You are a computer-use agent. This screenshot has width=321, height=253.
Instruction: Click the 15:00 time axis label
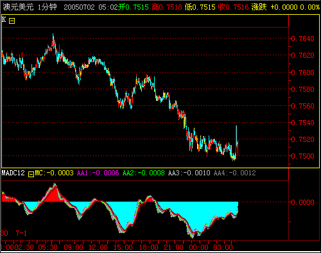pyautogui.click(x=123, y=247)
